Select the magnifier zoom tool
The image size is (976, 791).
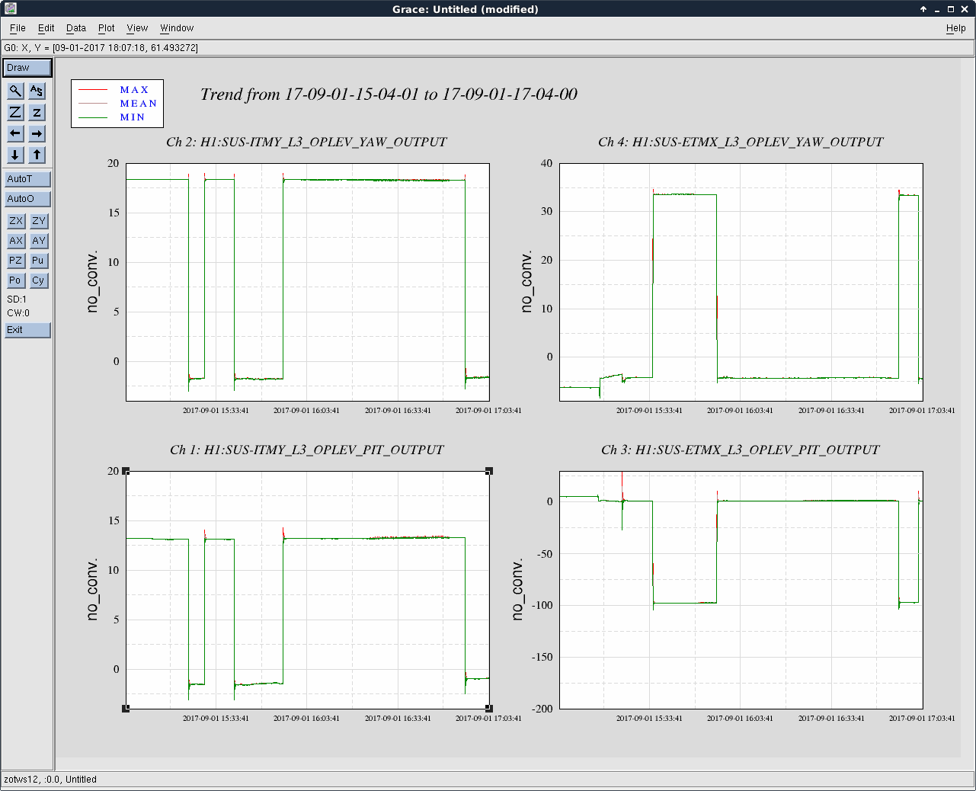(x=15, y=91)
